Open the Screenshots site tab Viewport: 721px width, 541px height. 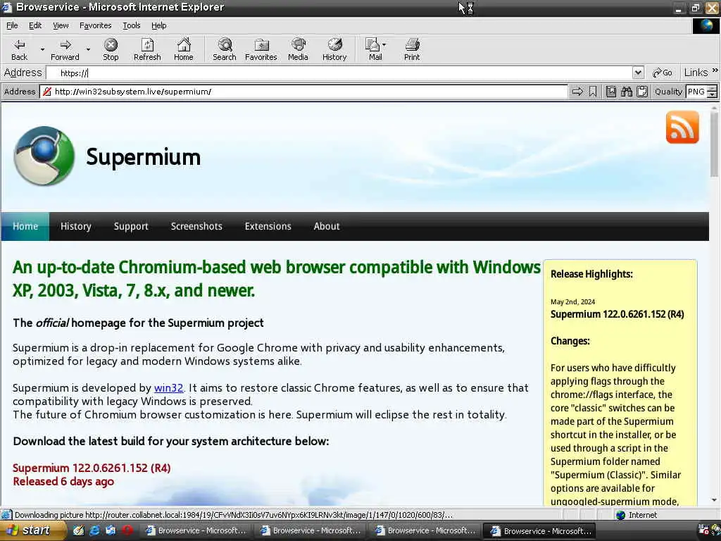click(196, 226)
